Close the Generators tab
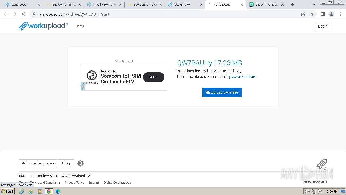Screen dimensions: 346x195 tap(39, 5)
